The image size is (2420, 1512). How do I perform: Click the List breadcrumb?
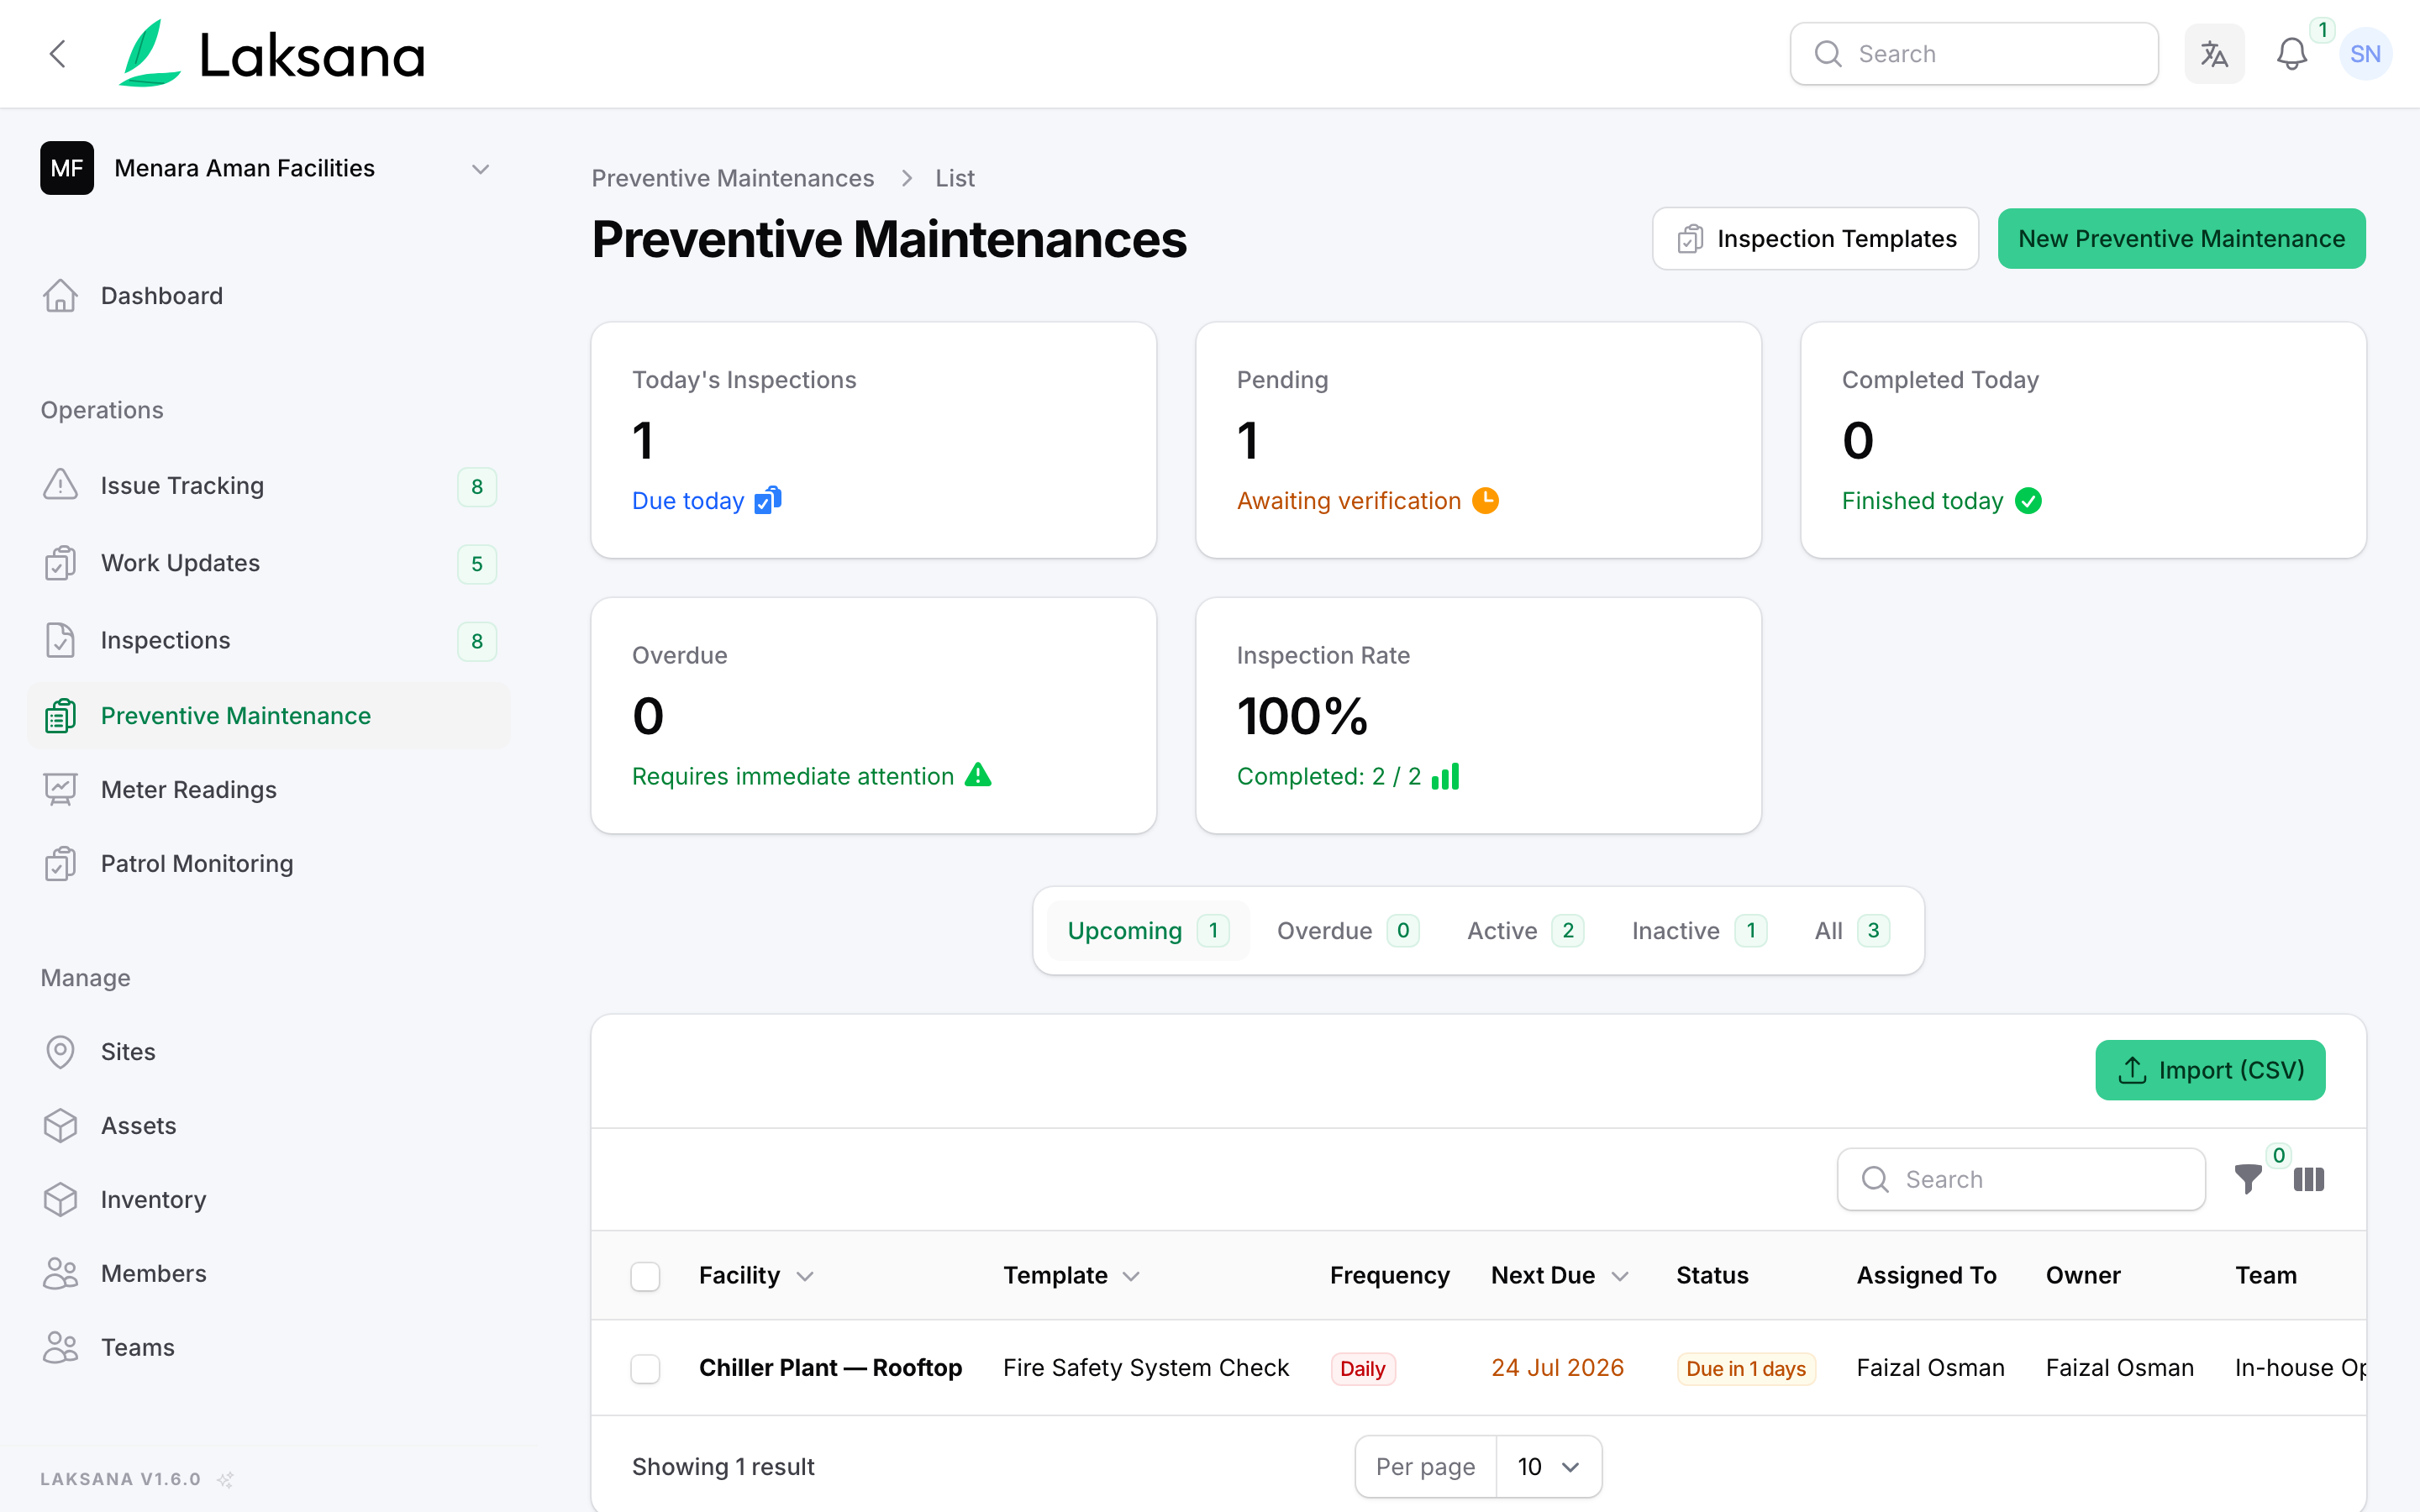[x=954, y=178]
